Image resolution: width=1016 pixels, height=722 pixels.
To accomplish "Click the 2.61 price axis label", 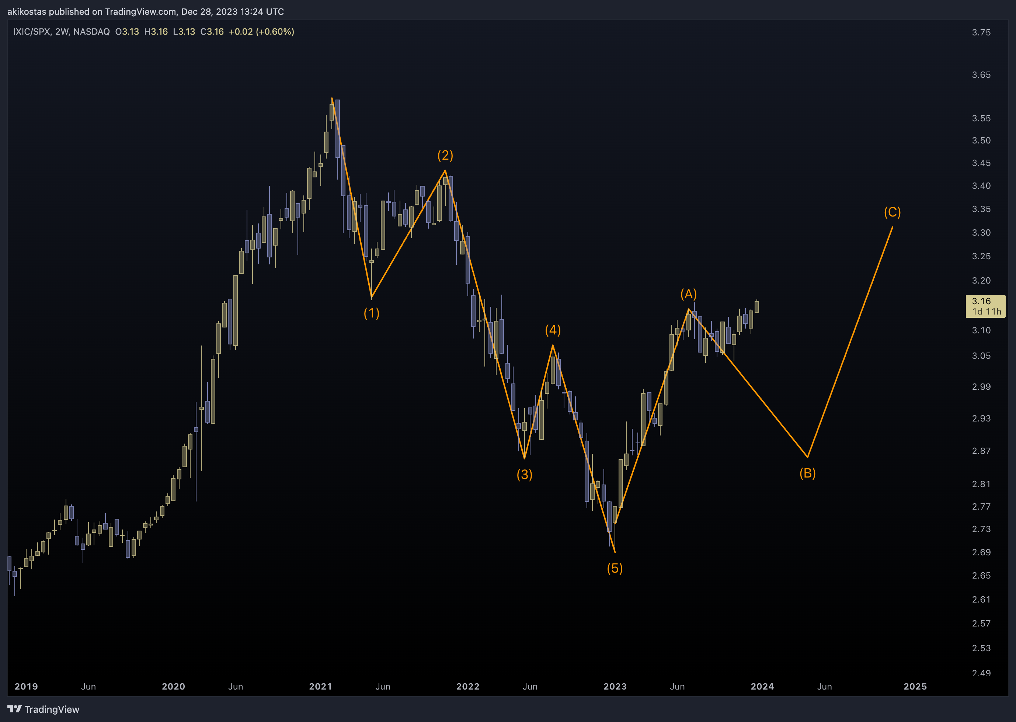I will point(981,600).
